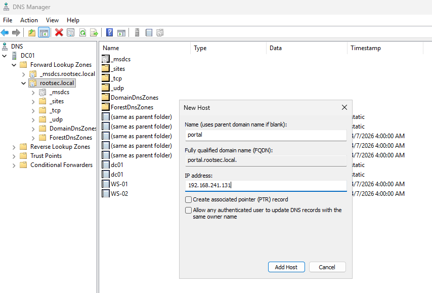Image resolution: width=432 pixels, height=293 pixels.
Task: Click the red X Delete icon
Action: 59,32
